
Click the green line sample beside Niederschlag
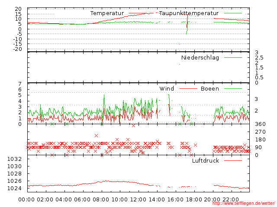(233, 57)
